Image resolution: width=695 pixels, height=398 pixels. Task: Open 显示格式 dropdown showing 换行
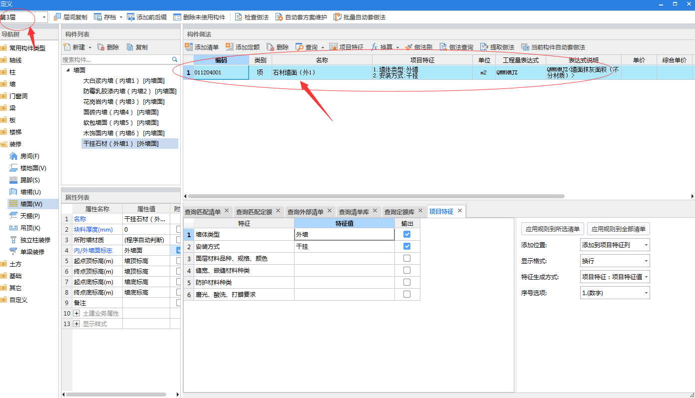615,261
